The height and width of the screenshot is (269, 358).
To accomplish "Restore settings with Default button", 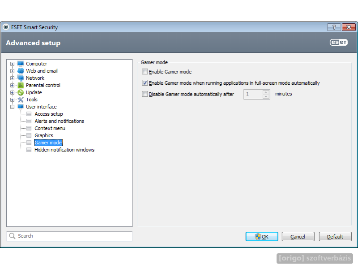I will [x=335, y=237].
